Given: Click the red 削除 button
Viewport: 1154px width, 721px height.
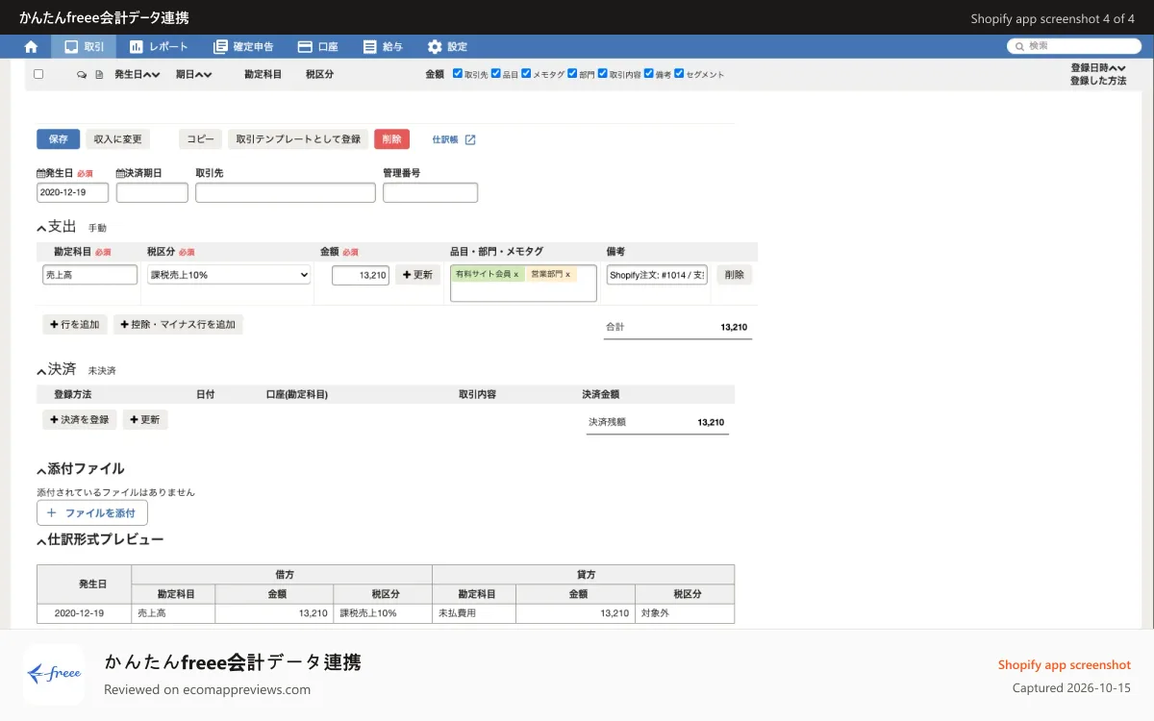Looking at the screenshot, I should point(391,139).
